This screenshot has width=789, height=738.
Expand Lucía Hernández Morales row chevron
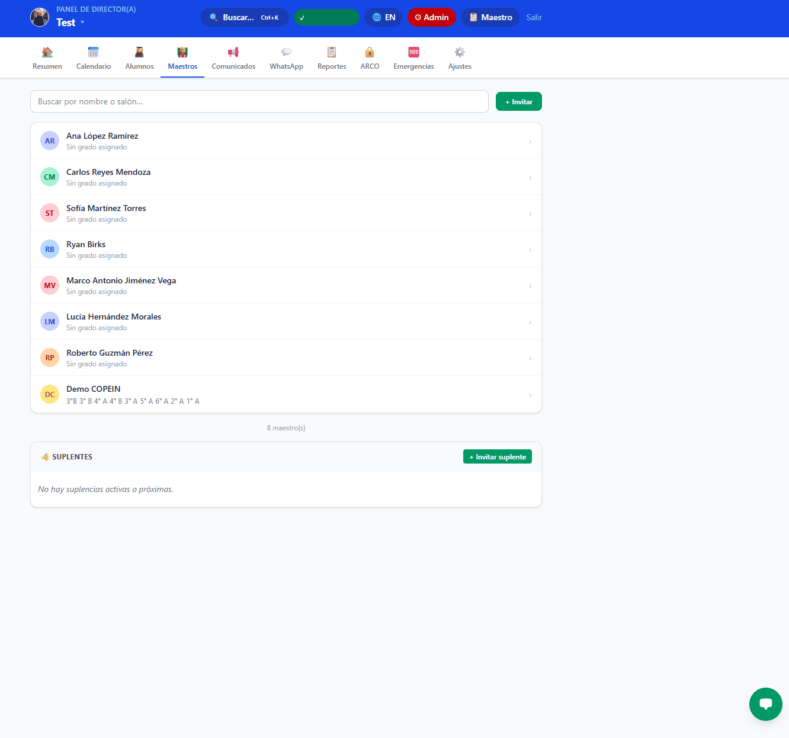point(530,322)
